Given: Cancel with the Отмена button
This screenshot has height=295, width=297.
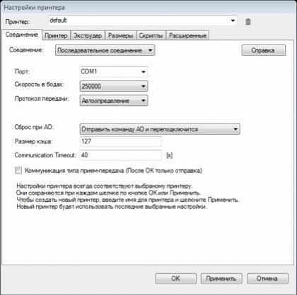Looking at the screenshot, I should pos(267,279).
